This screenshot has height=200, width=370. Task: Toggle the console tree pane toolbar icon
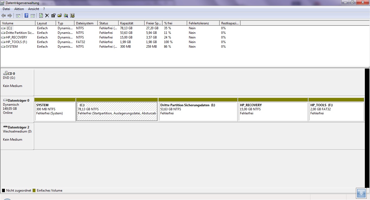click(18, 15)
